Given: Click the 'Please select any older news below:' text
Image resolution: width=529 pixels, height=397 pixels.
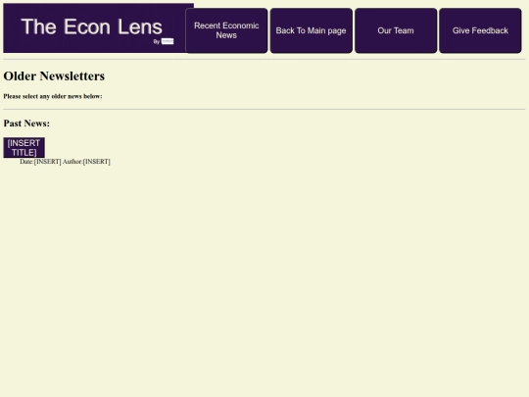Looking at the screenshot, I should [x=53, y=96].
